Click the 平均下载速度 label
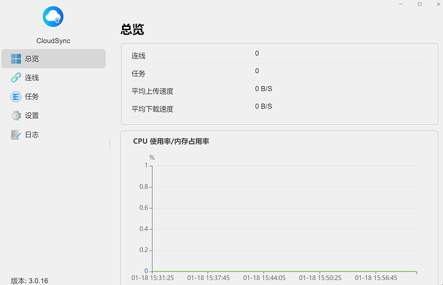 [x=152, y=109]
